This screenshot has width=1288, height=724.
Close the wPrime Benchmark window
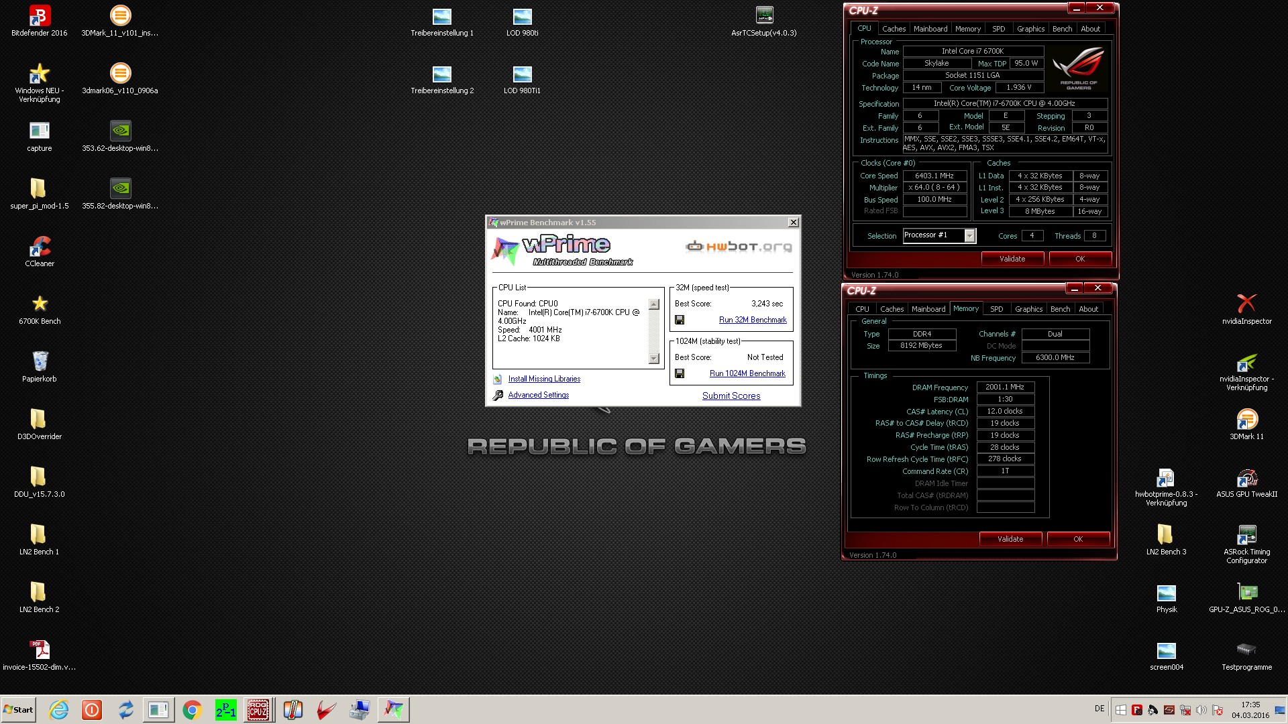tap(793, 223)
